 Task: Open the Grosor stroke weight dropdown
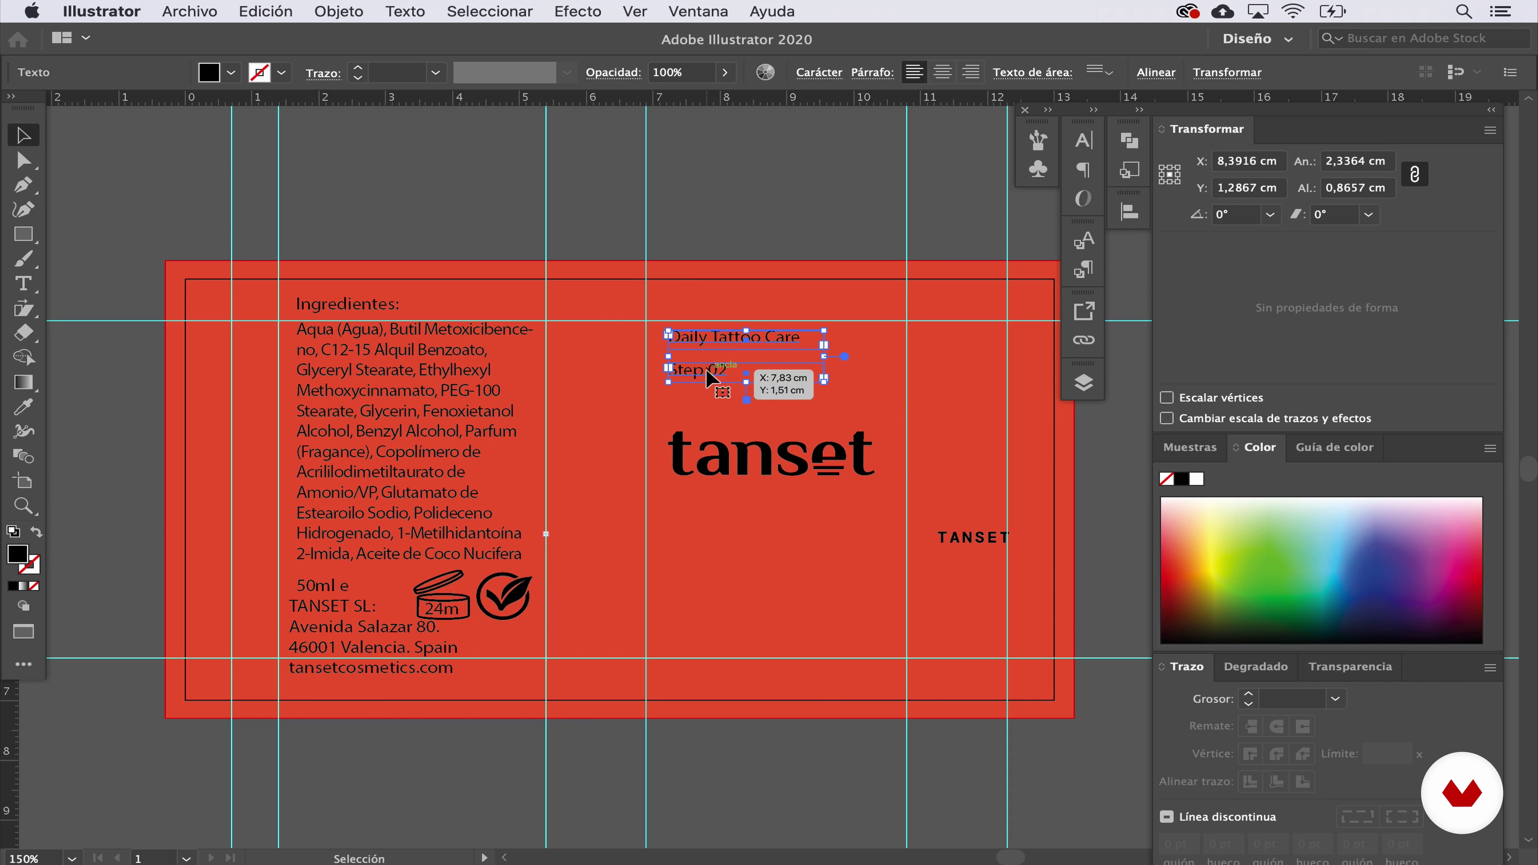1335,698
